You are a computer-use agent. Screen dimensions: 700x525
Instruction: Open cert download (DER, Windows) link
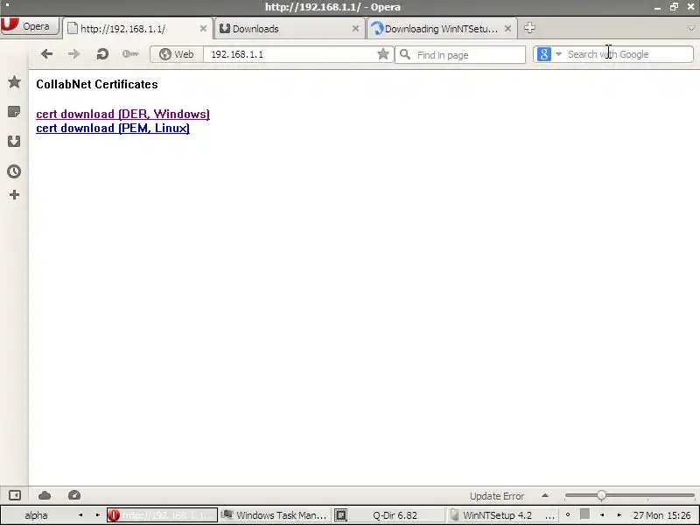click(122, 114)
